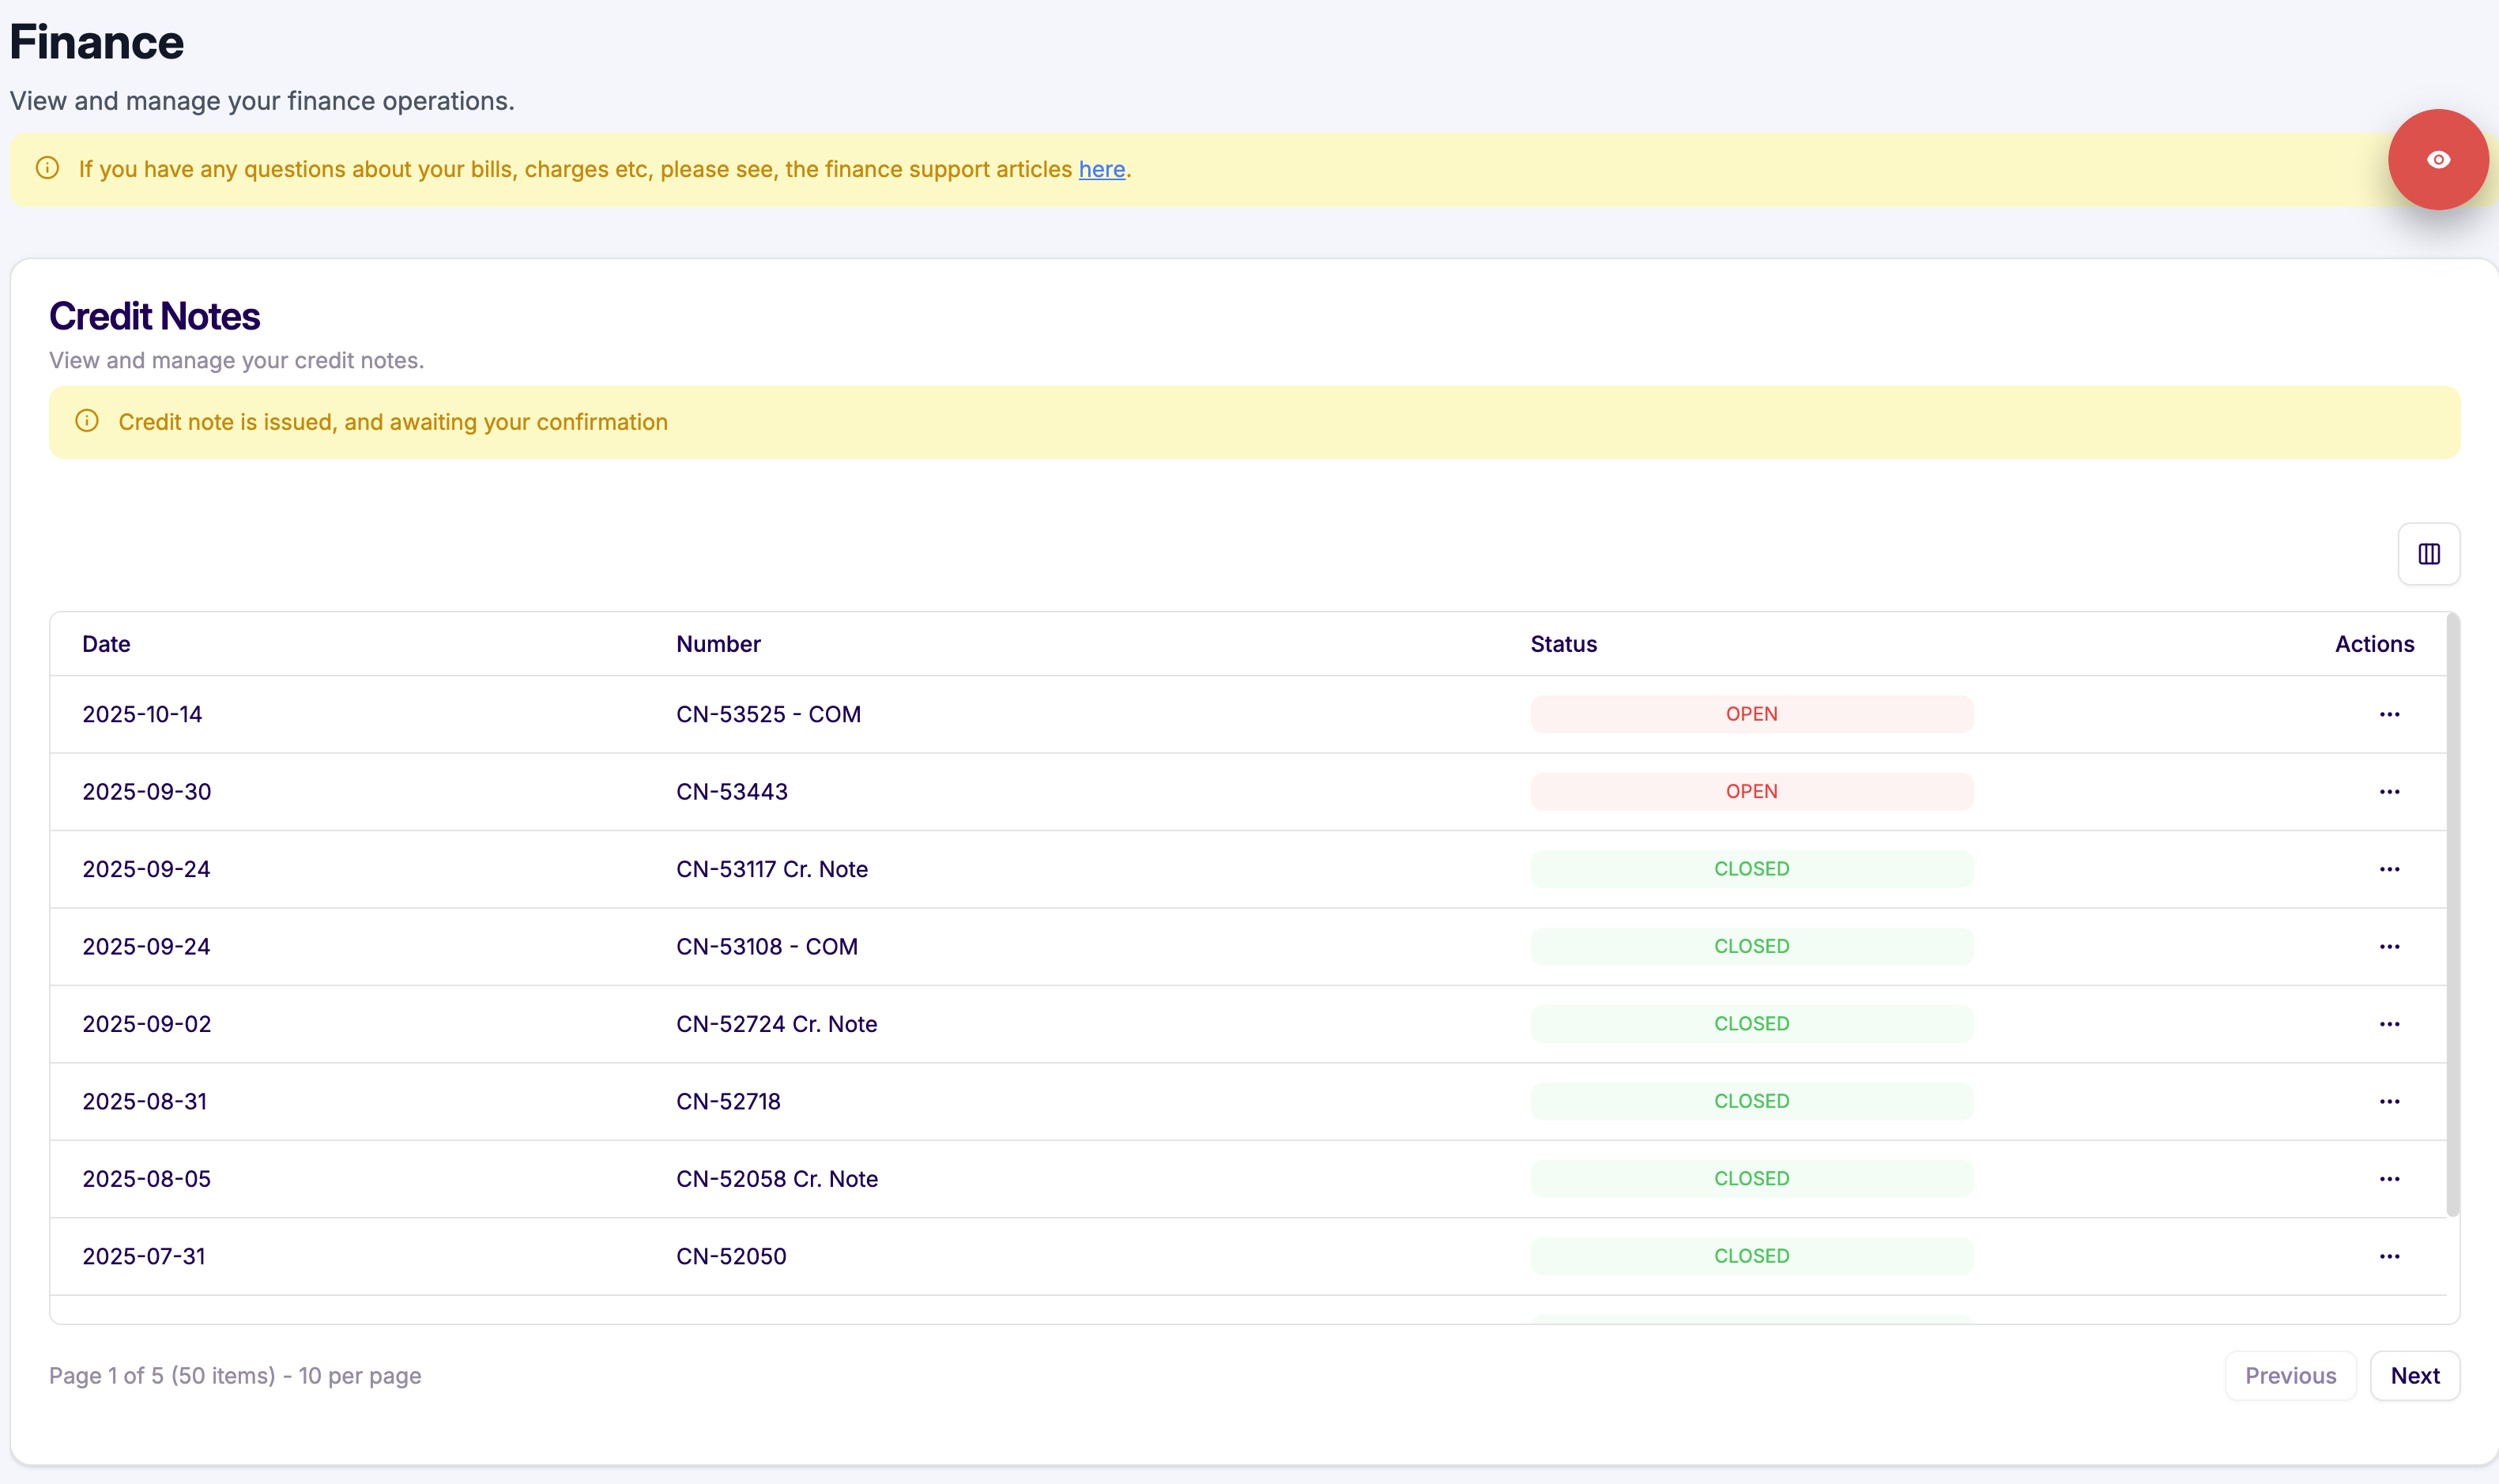Click the info icon in credit note banner
2499x1484 pixels.
click(x=87, y=421)
